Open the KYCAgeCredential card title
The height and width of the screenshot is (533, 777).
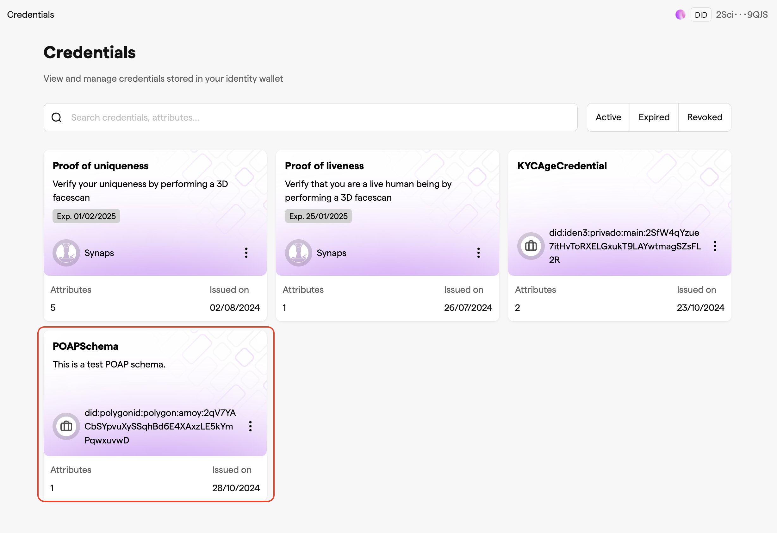[x=562, y=166]
